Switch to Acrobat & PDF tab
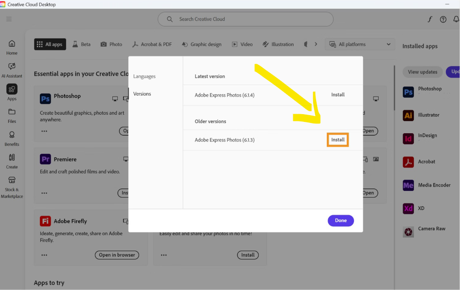The image size is (460, 290). (x=152, y=44)
